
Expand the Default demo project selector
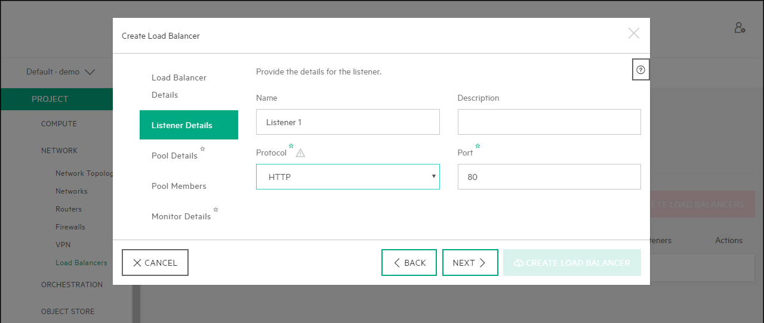(60, 72)
